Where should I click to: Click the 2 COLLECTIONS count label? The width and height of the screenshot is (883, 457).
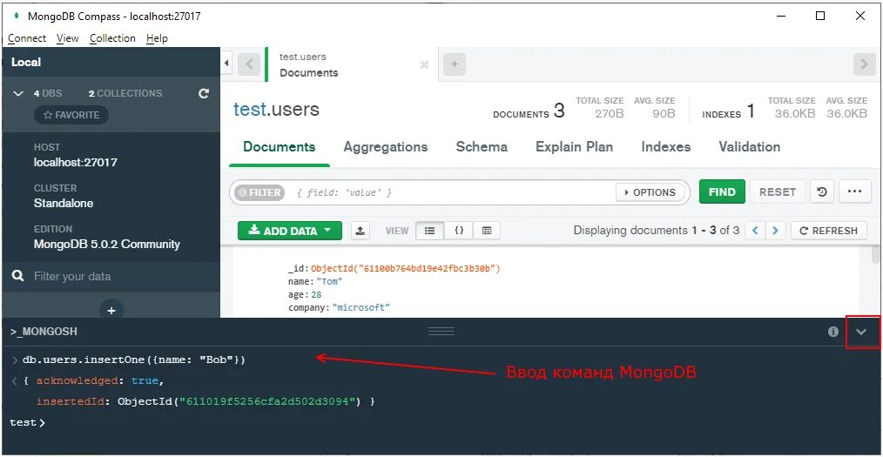click(125, 93)
